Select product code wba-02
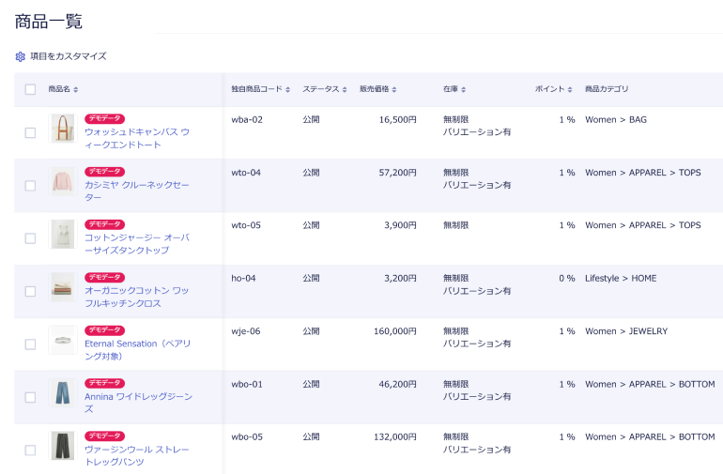 click(x=247, y=120)
